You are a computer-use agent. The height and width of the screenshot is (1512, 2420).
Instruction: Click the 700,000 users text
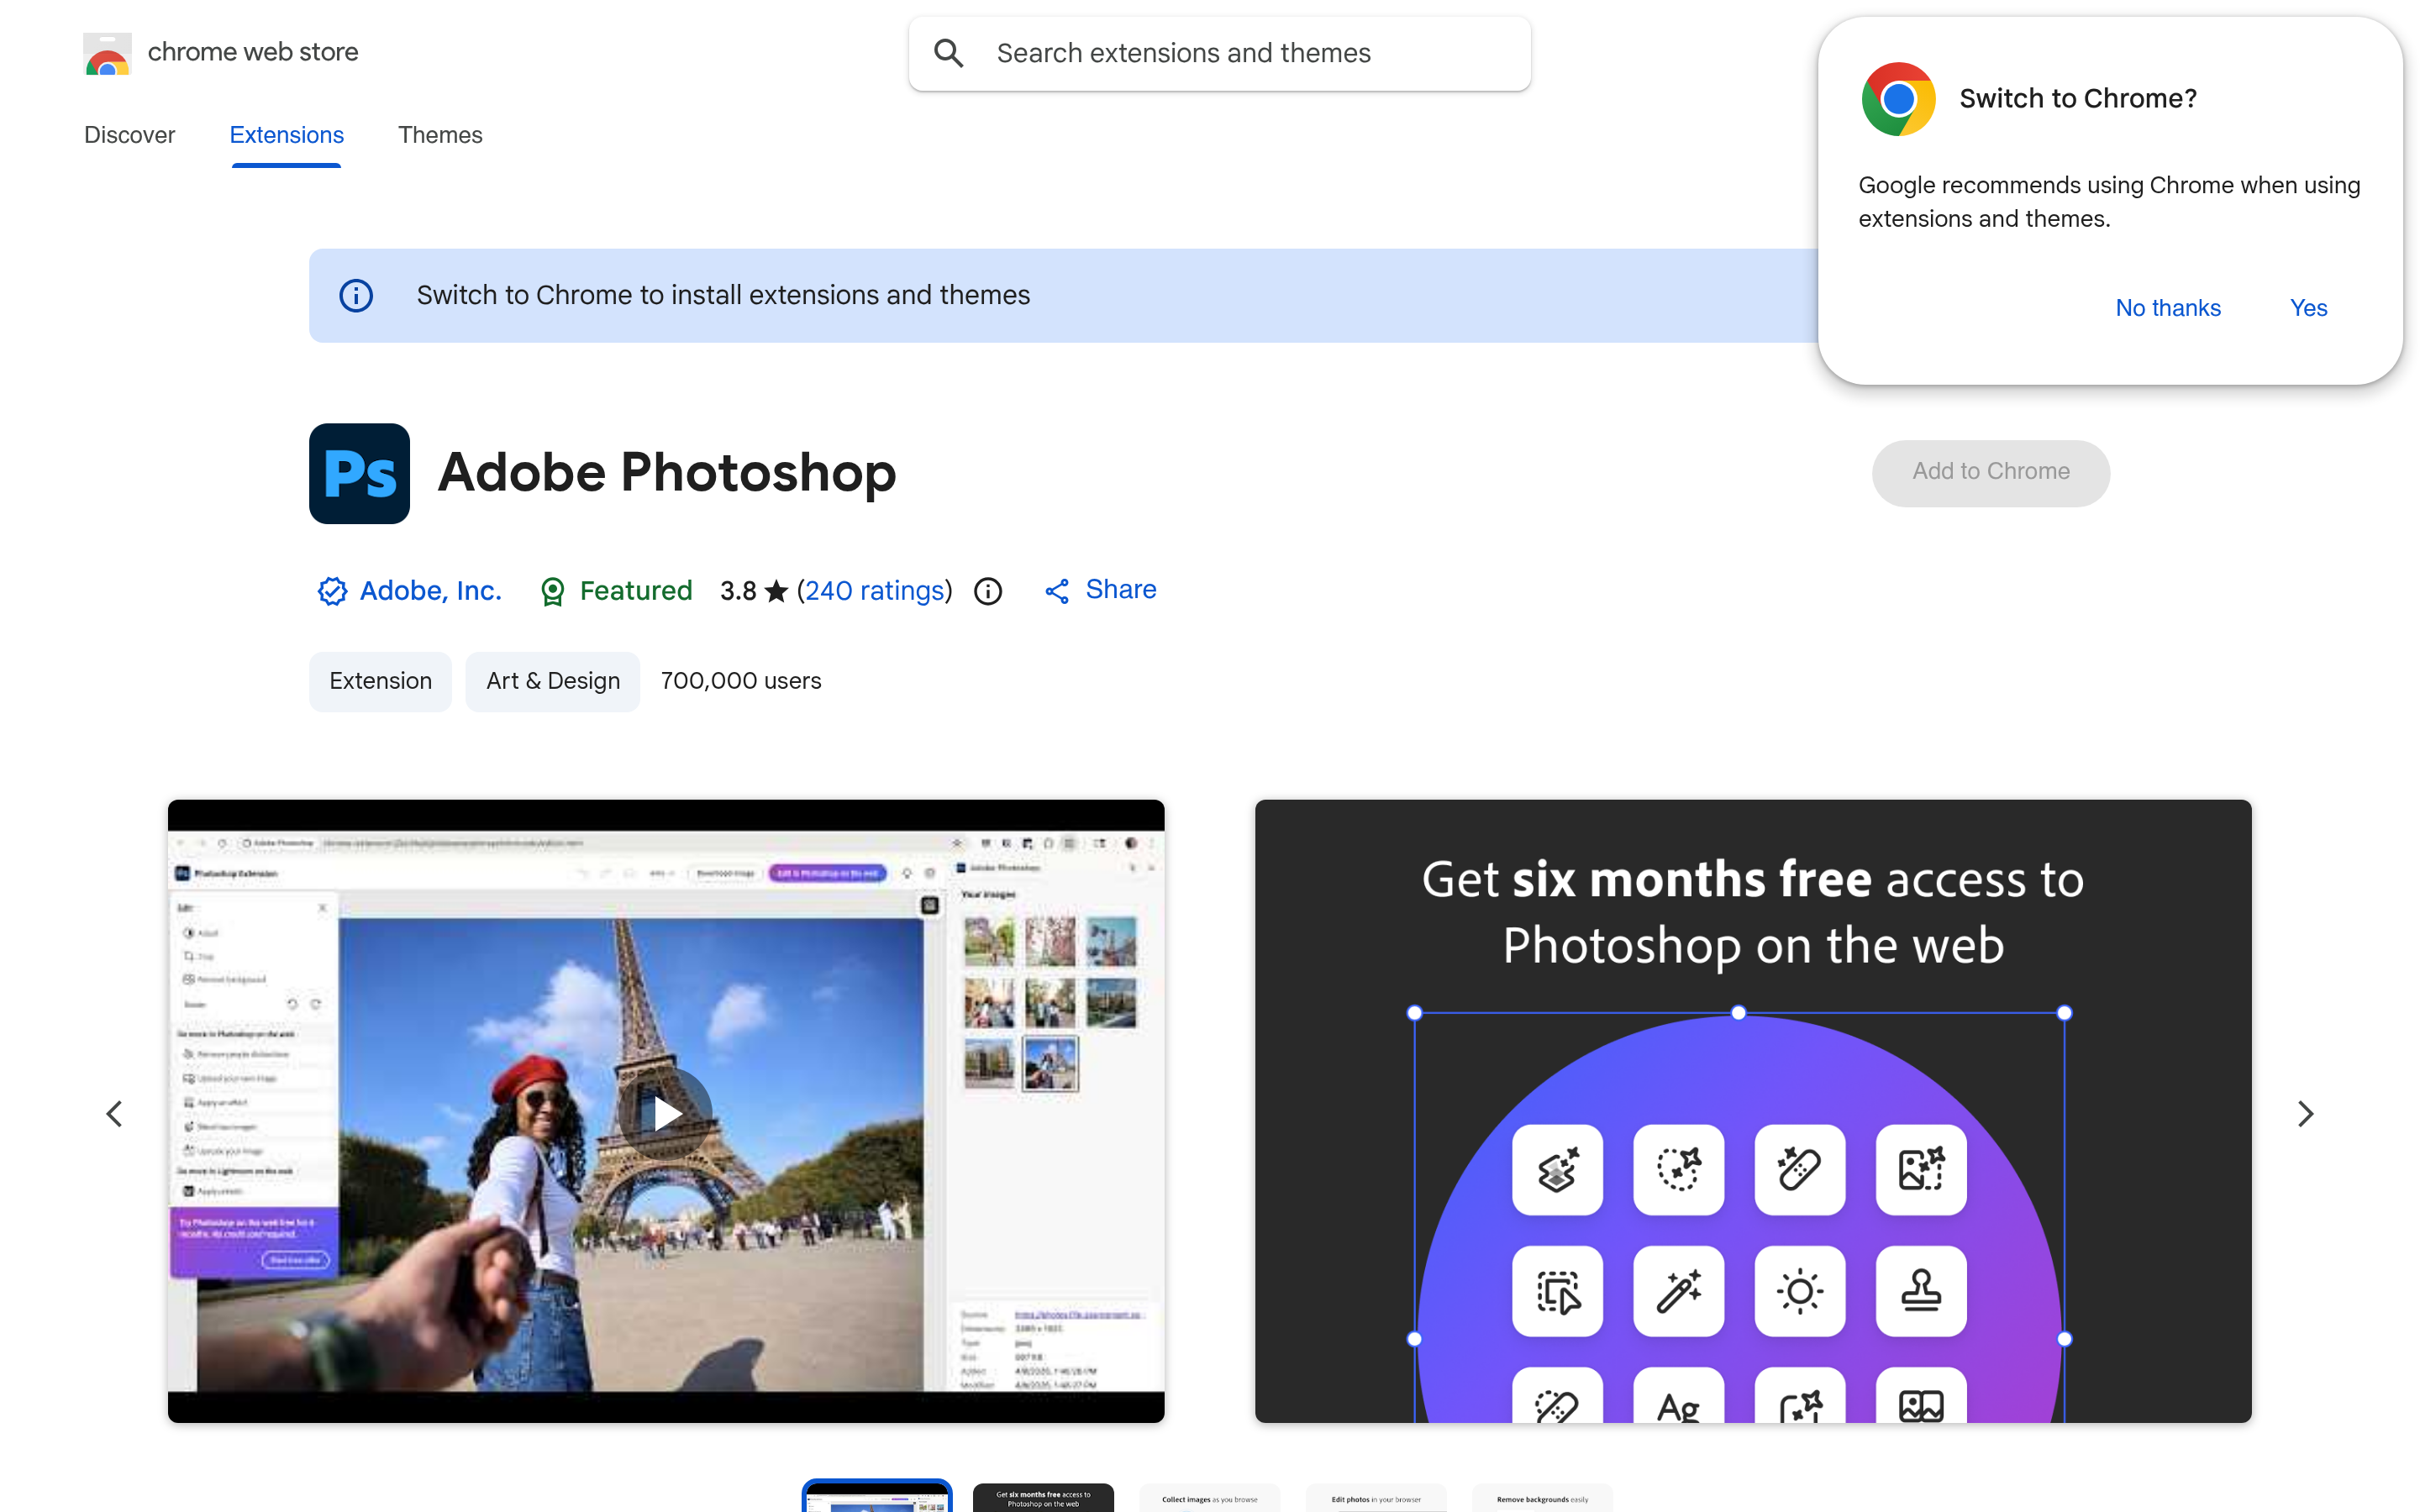click(x=740, y=681)
